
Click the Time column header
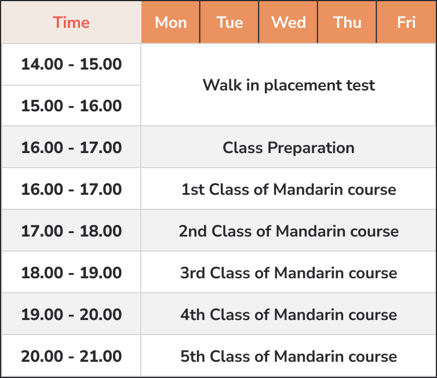[x=71, y=22]
